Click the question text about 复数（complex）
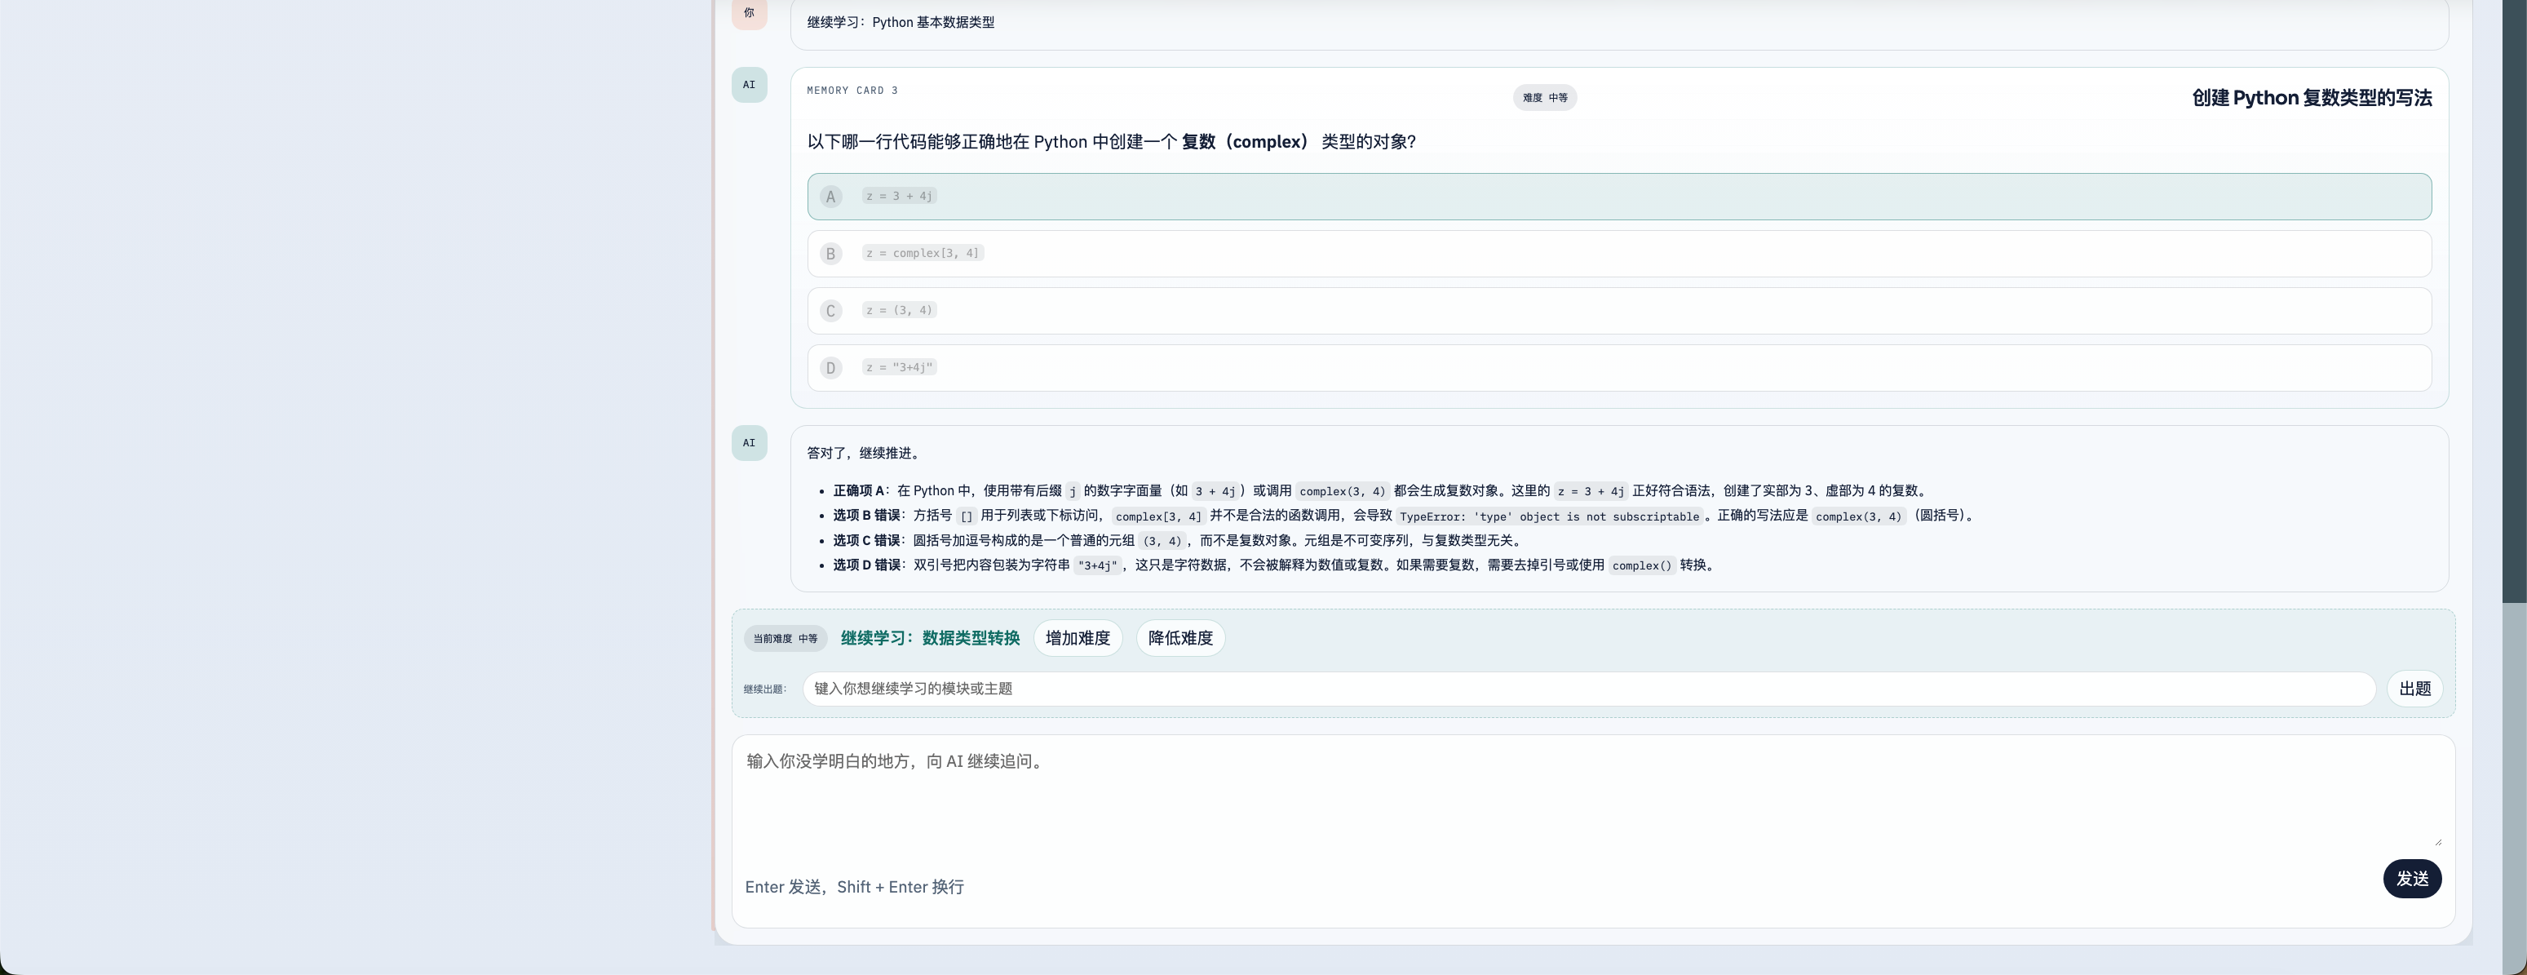 [x=1112, y=142]
